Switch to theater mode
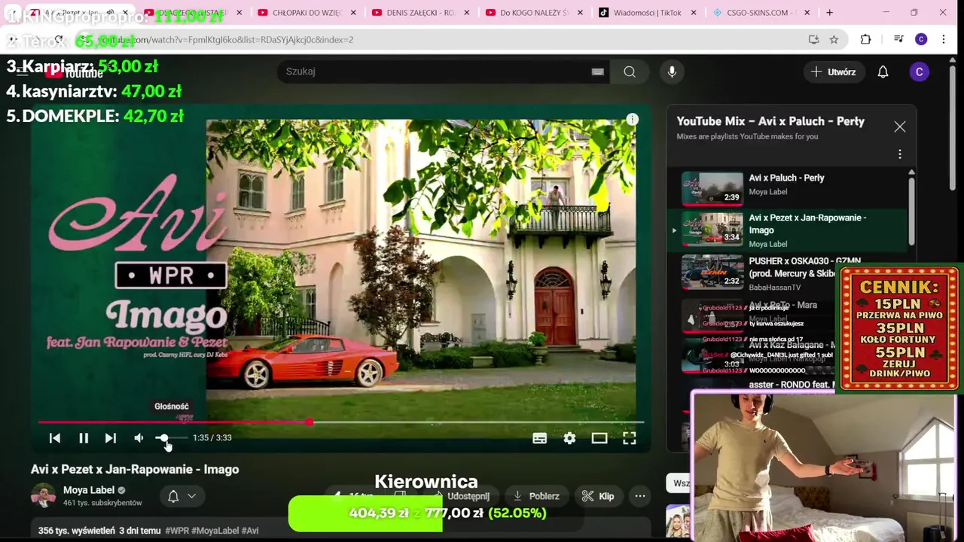The image size is (964, 542). 599,438
